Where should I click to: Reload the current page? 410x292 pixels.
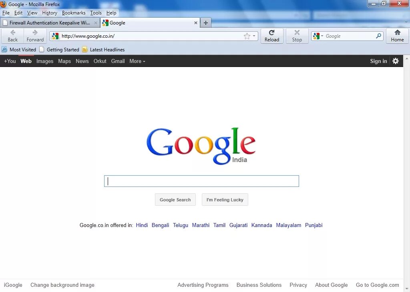pyautogui.click(x=272, y=36)
